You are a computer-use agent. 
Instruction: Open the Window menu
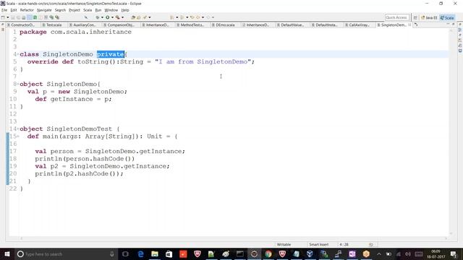[111, 10]
